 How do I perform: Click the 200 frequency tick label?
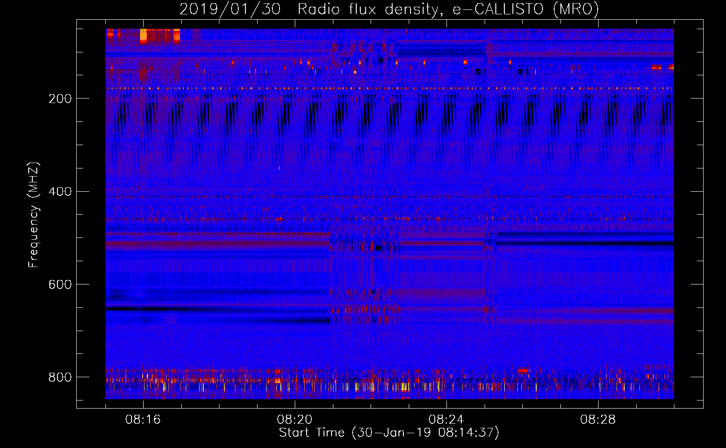(x=60, y=99)
